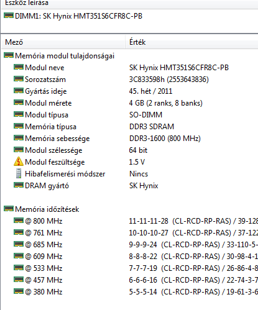The image size is (258, 310).
Task: Click the timing value 11-11-11-28
Action: pyautogui.click(x=149, y=221)
